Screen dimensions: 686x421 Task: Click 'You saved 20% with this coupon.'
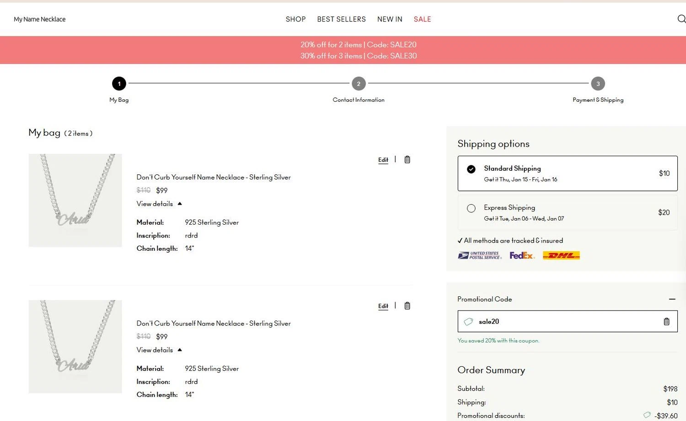coord(498,341)
